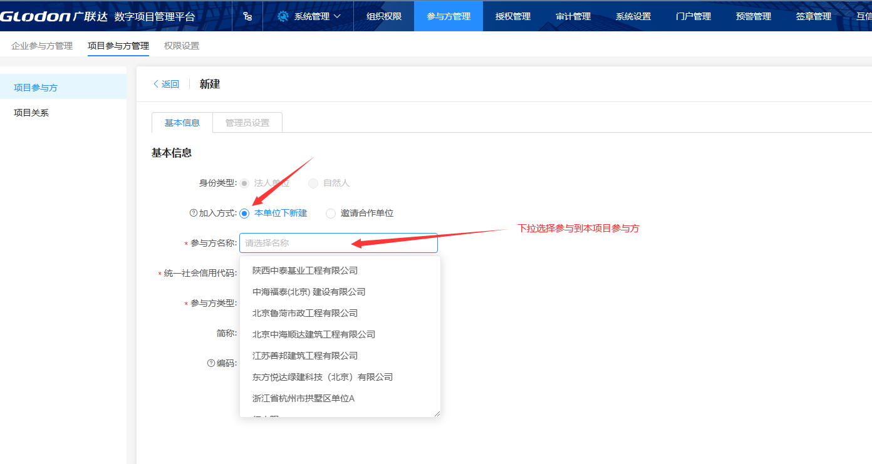Click the organization tree icon in header

coord(248,16)
